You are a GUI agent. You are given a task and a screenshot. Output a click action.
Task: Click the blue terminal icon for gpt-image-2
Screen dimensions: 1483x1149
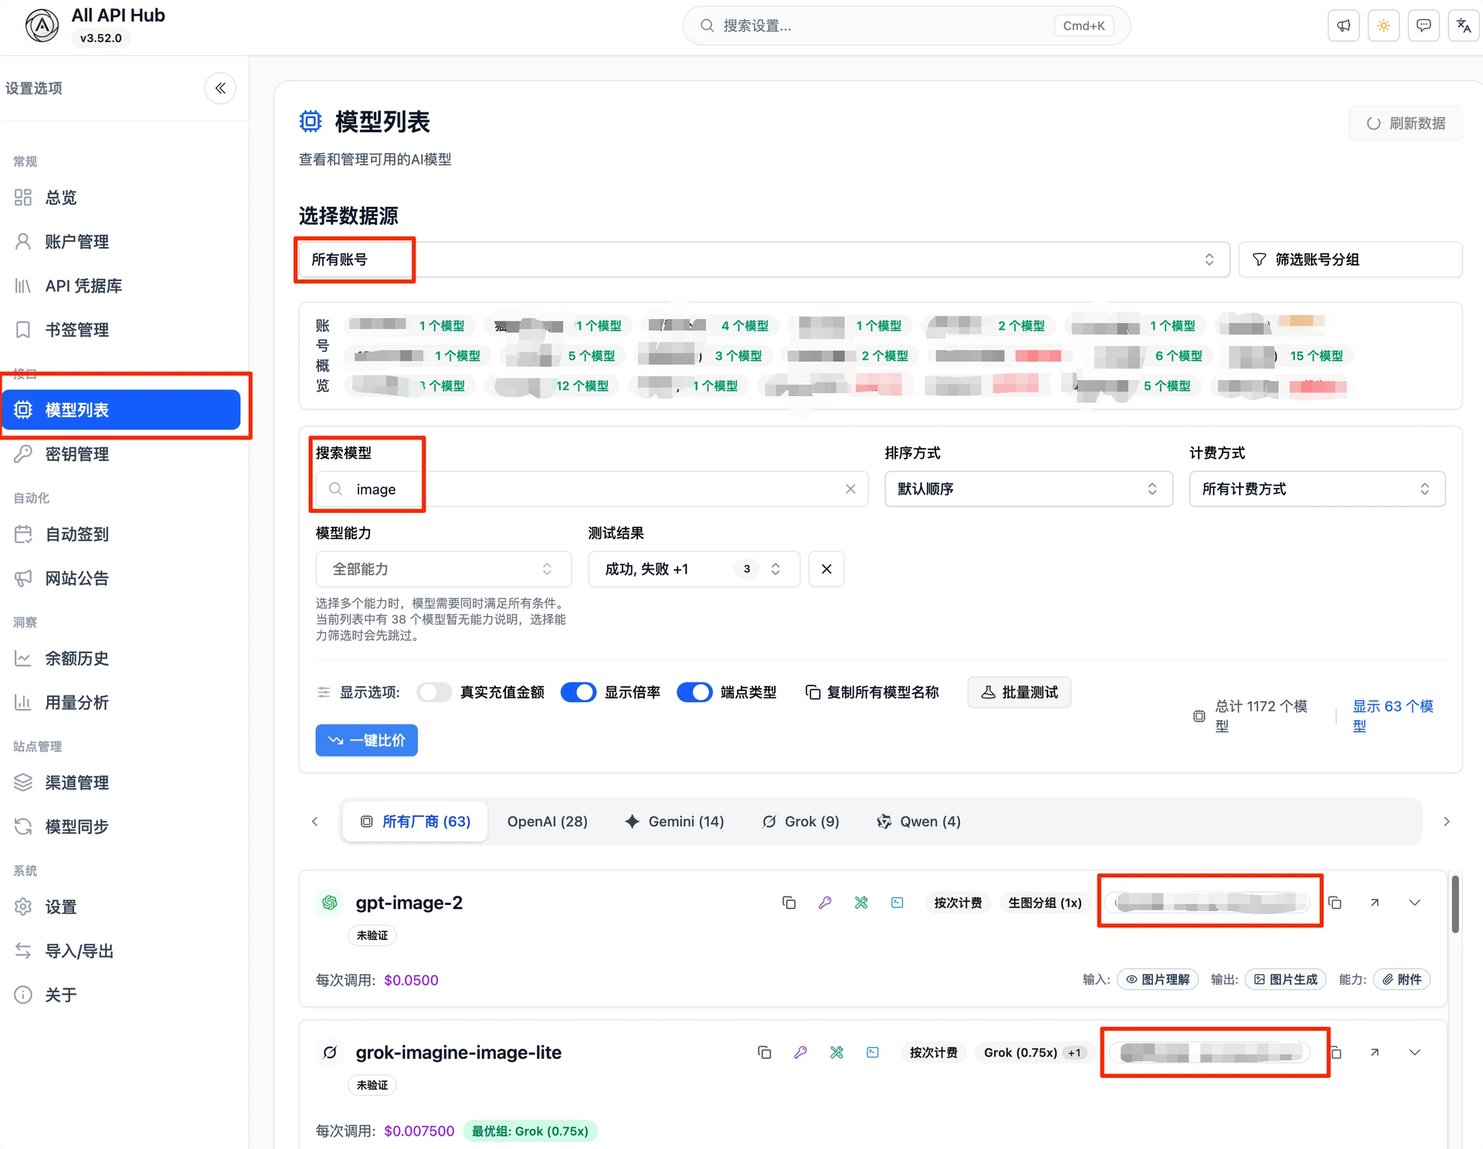coord(897,903)
